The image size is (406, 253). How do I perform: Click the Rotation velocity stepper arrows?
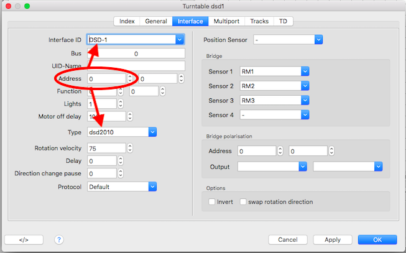pyautogui.click(x=130, y=149)
